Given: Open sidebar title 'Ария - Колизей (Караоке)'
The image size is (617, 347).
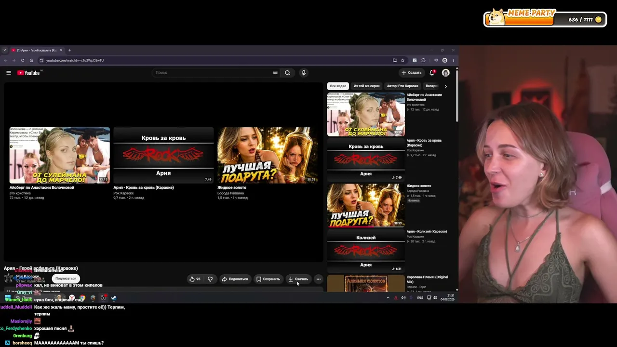Looking at the screenshot, I should tap(427, 231).
